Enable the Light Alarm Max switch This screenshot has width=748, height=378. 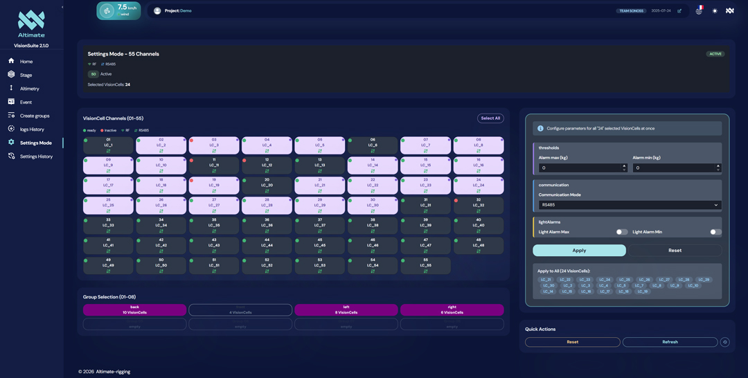[x=621, y=232]
